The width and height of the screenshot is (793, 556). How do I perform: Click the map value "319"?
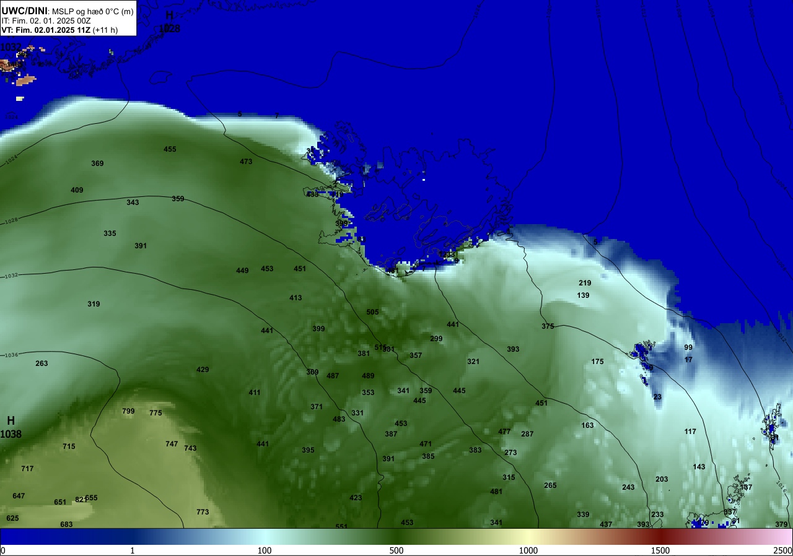point(94,304)
